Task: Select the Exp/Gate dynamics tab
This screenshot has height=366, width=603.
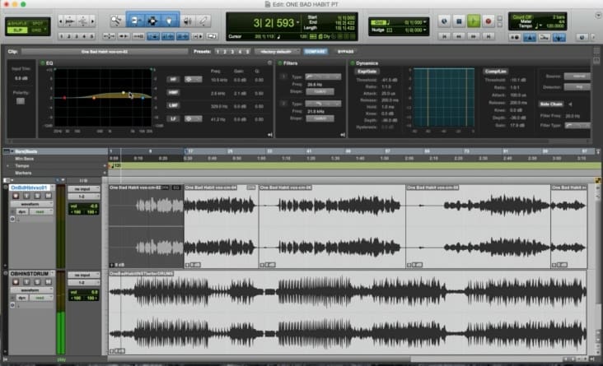Action: (367, 72)
